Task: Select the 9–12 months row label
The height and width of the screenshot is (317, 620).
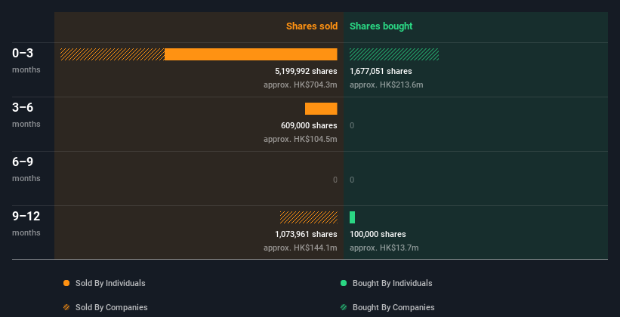Action: pos(26,223)
